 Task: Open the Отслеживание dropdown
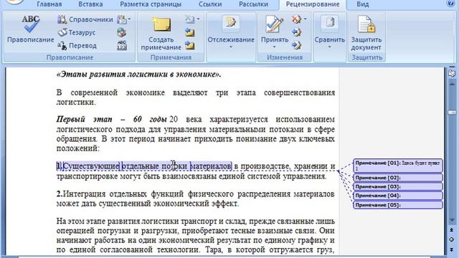point(231,33)
